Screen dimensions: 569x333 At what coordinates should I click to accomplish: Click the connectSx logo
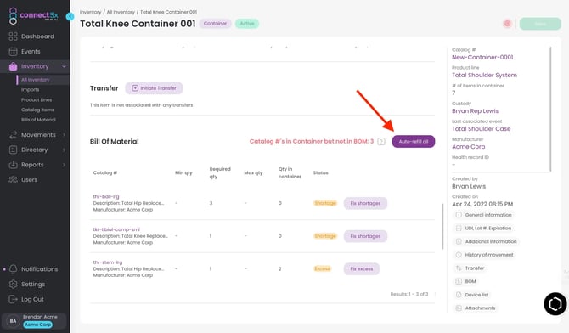(x=33, y=16)
